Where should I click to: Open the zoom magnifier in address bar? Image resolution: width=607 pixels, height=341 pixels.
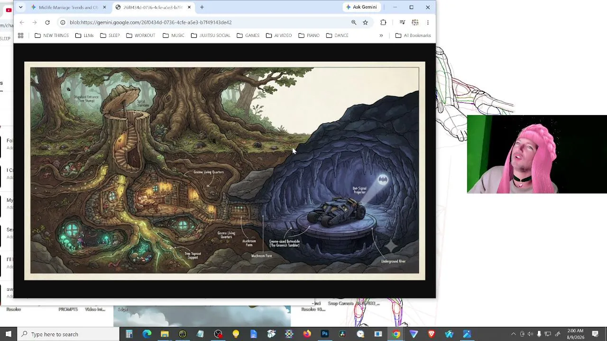pyautogui.click(x=354, y=22)
